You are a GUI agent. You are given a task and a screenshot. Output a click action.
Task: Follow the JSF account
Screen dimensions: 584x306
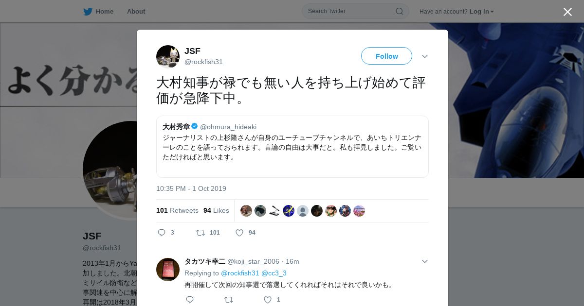pyautogui.click(x=386, y=56)
